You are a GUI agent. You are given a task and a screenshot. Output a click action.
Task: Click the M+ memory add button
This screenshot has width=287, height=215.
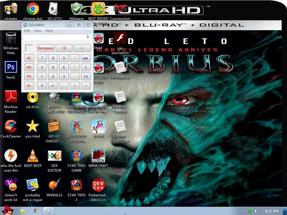[x=29, y=86]
